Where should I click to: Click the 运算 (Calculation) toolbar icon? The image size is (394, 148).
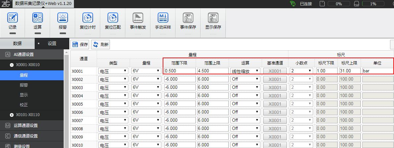point(38,18)
